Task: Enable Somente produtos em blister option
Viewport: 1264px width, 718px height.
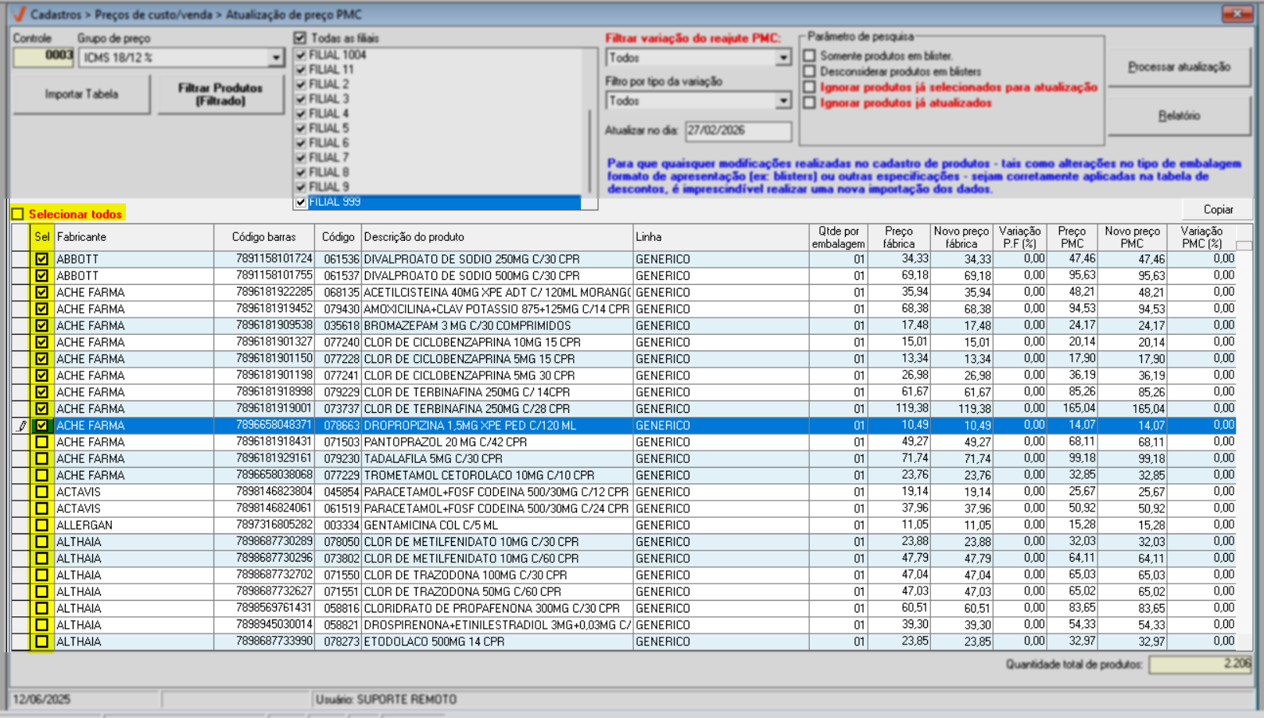Action: point(810,56)
